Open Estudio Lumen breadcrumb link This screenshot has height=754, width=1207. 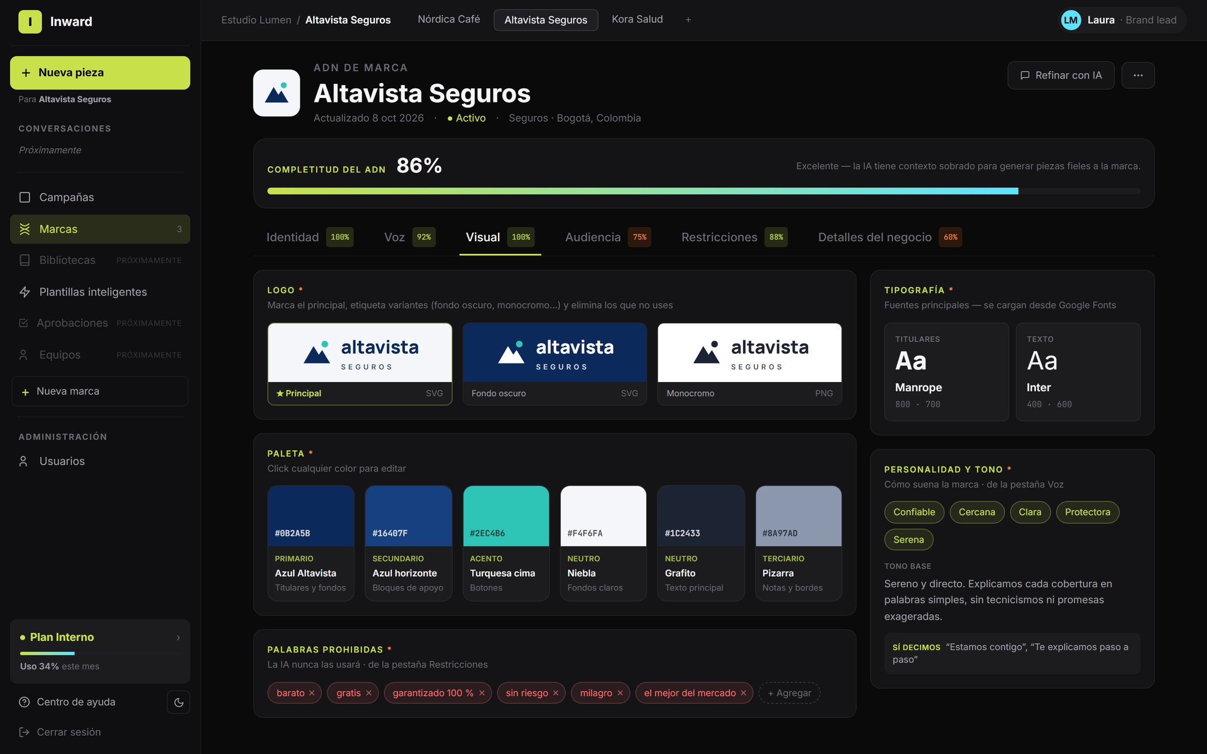click(x=256, y=20)
